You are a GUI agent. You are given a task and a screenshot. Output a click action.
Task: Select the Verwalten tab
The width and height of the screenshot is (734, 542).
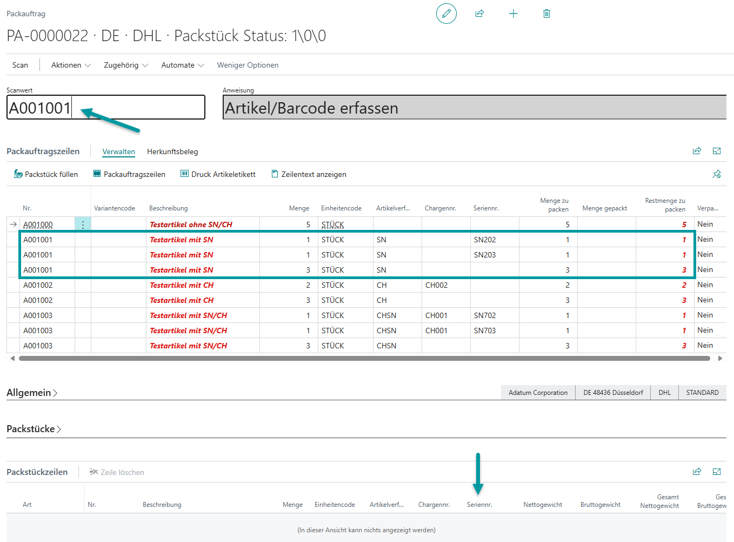click(x=118, y=152)
